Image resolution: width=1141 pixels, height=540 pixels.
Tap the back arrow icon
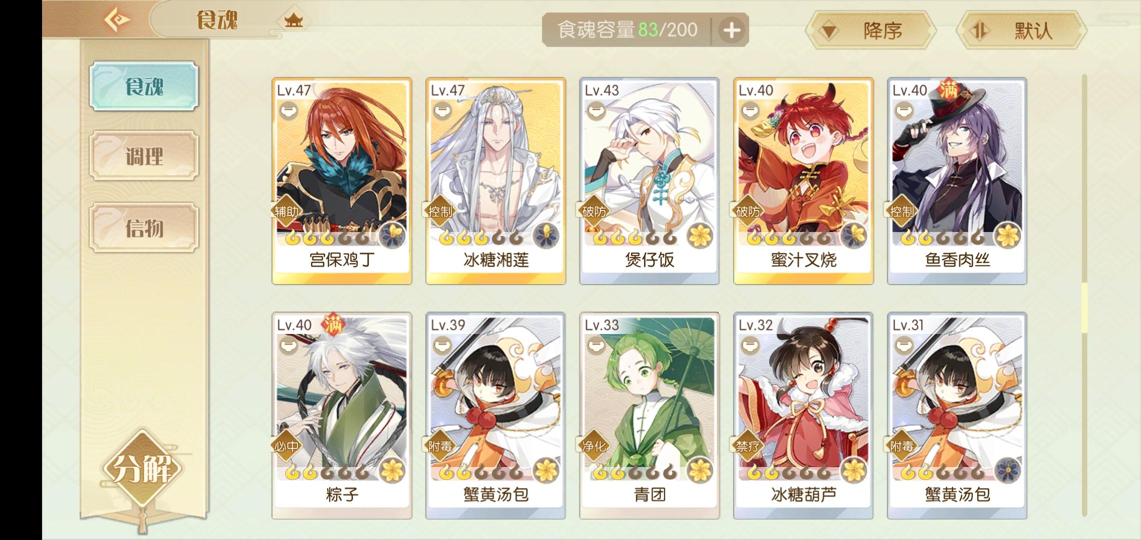coord(117,20)
